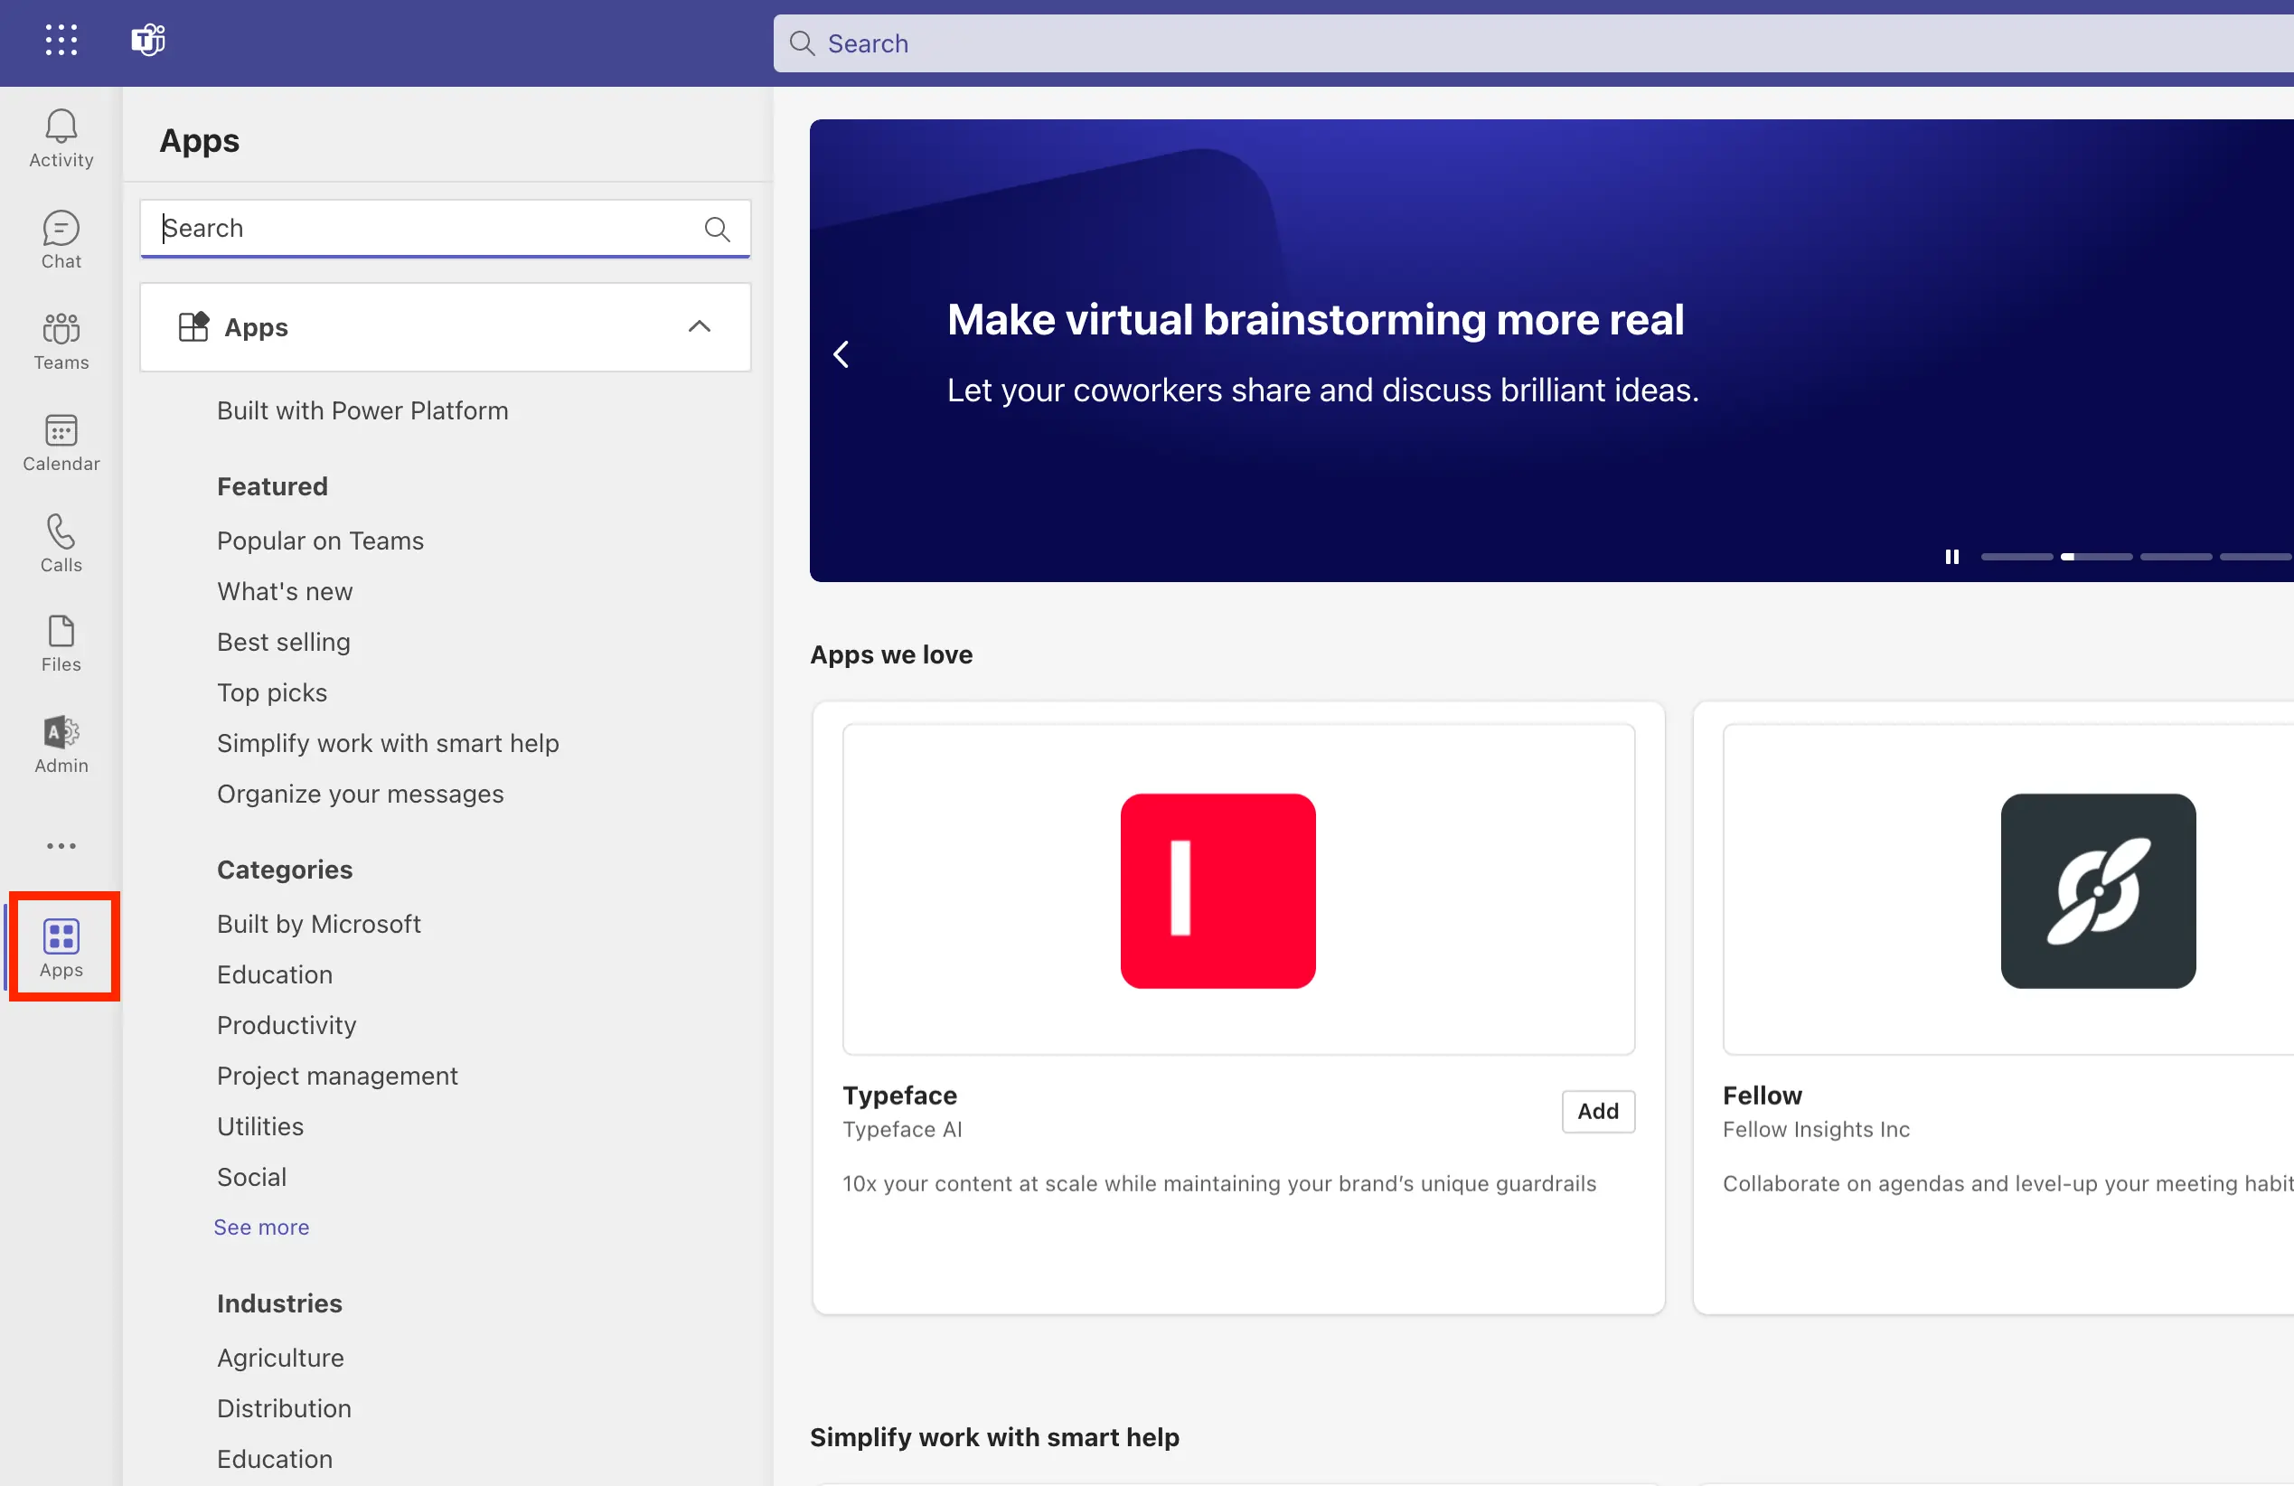2294x1486 pixels.
Task: Select the Education category
Action: coord(274,974)
